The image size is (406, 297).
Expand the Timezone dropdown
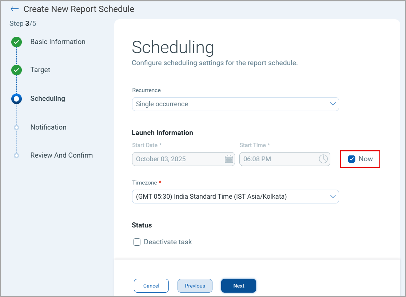click(235, 196)
